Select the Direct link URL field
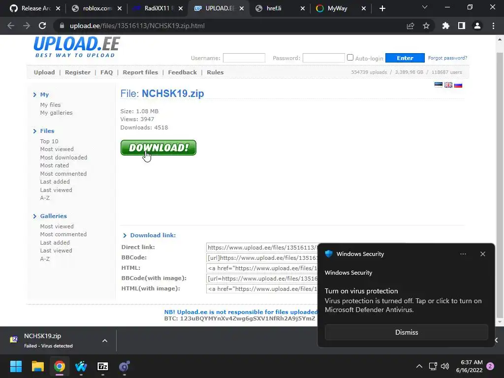Image resolution: width=504 pixels, height=378 pixels. (262, 248)
